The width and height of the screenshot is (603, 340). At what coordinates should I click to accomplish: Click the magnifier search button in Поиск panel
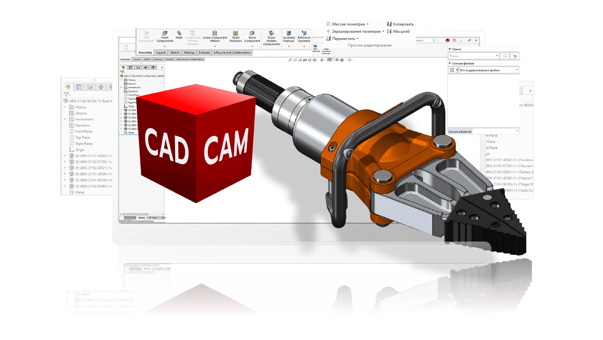coord(505,56)
